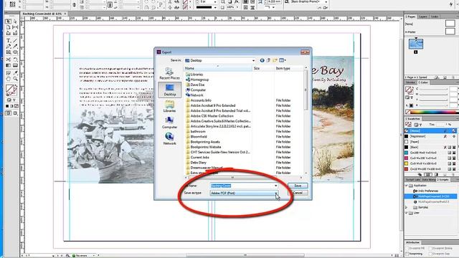Collapse the User folder in Scripts panel
Screen dimensions: 459x258
pos(407,213)
